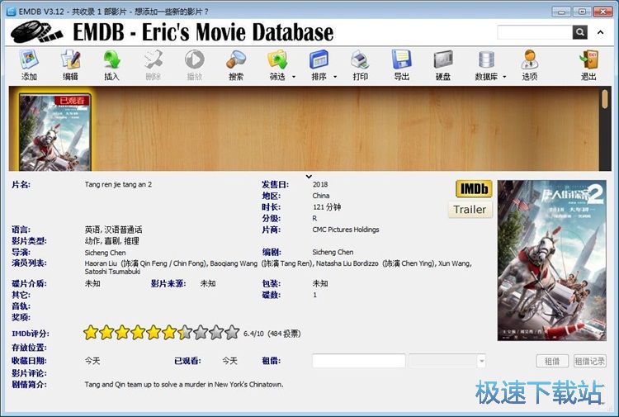Click the 租借 borrower text field

[x=358, y=361]
